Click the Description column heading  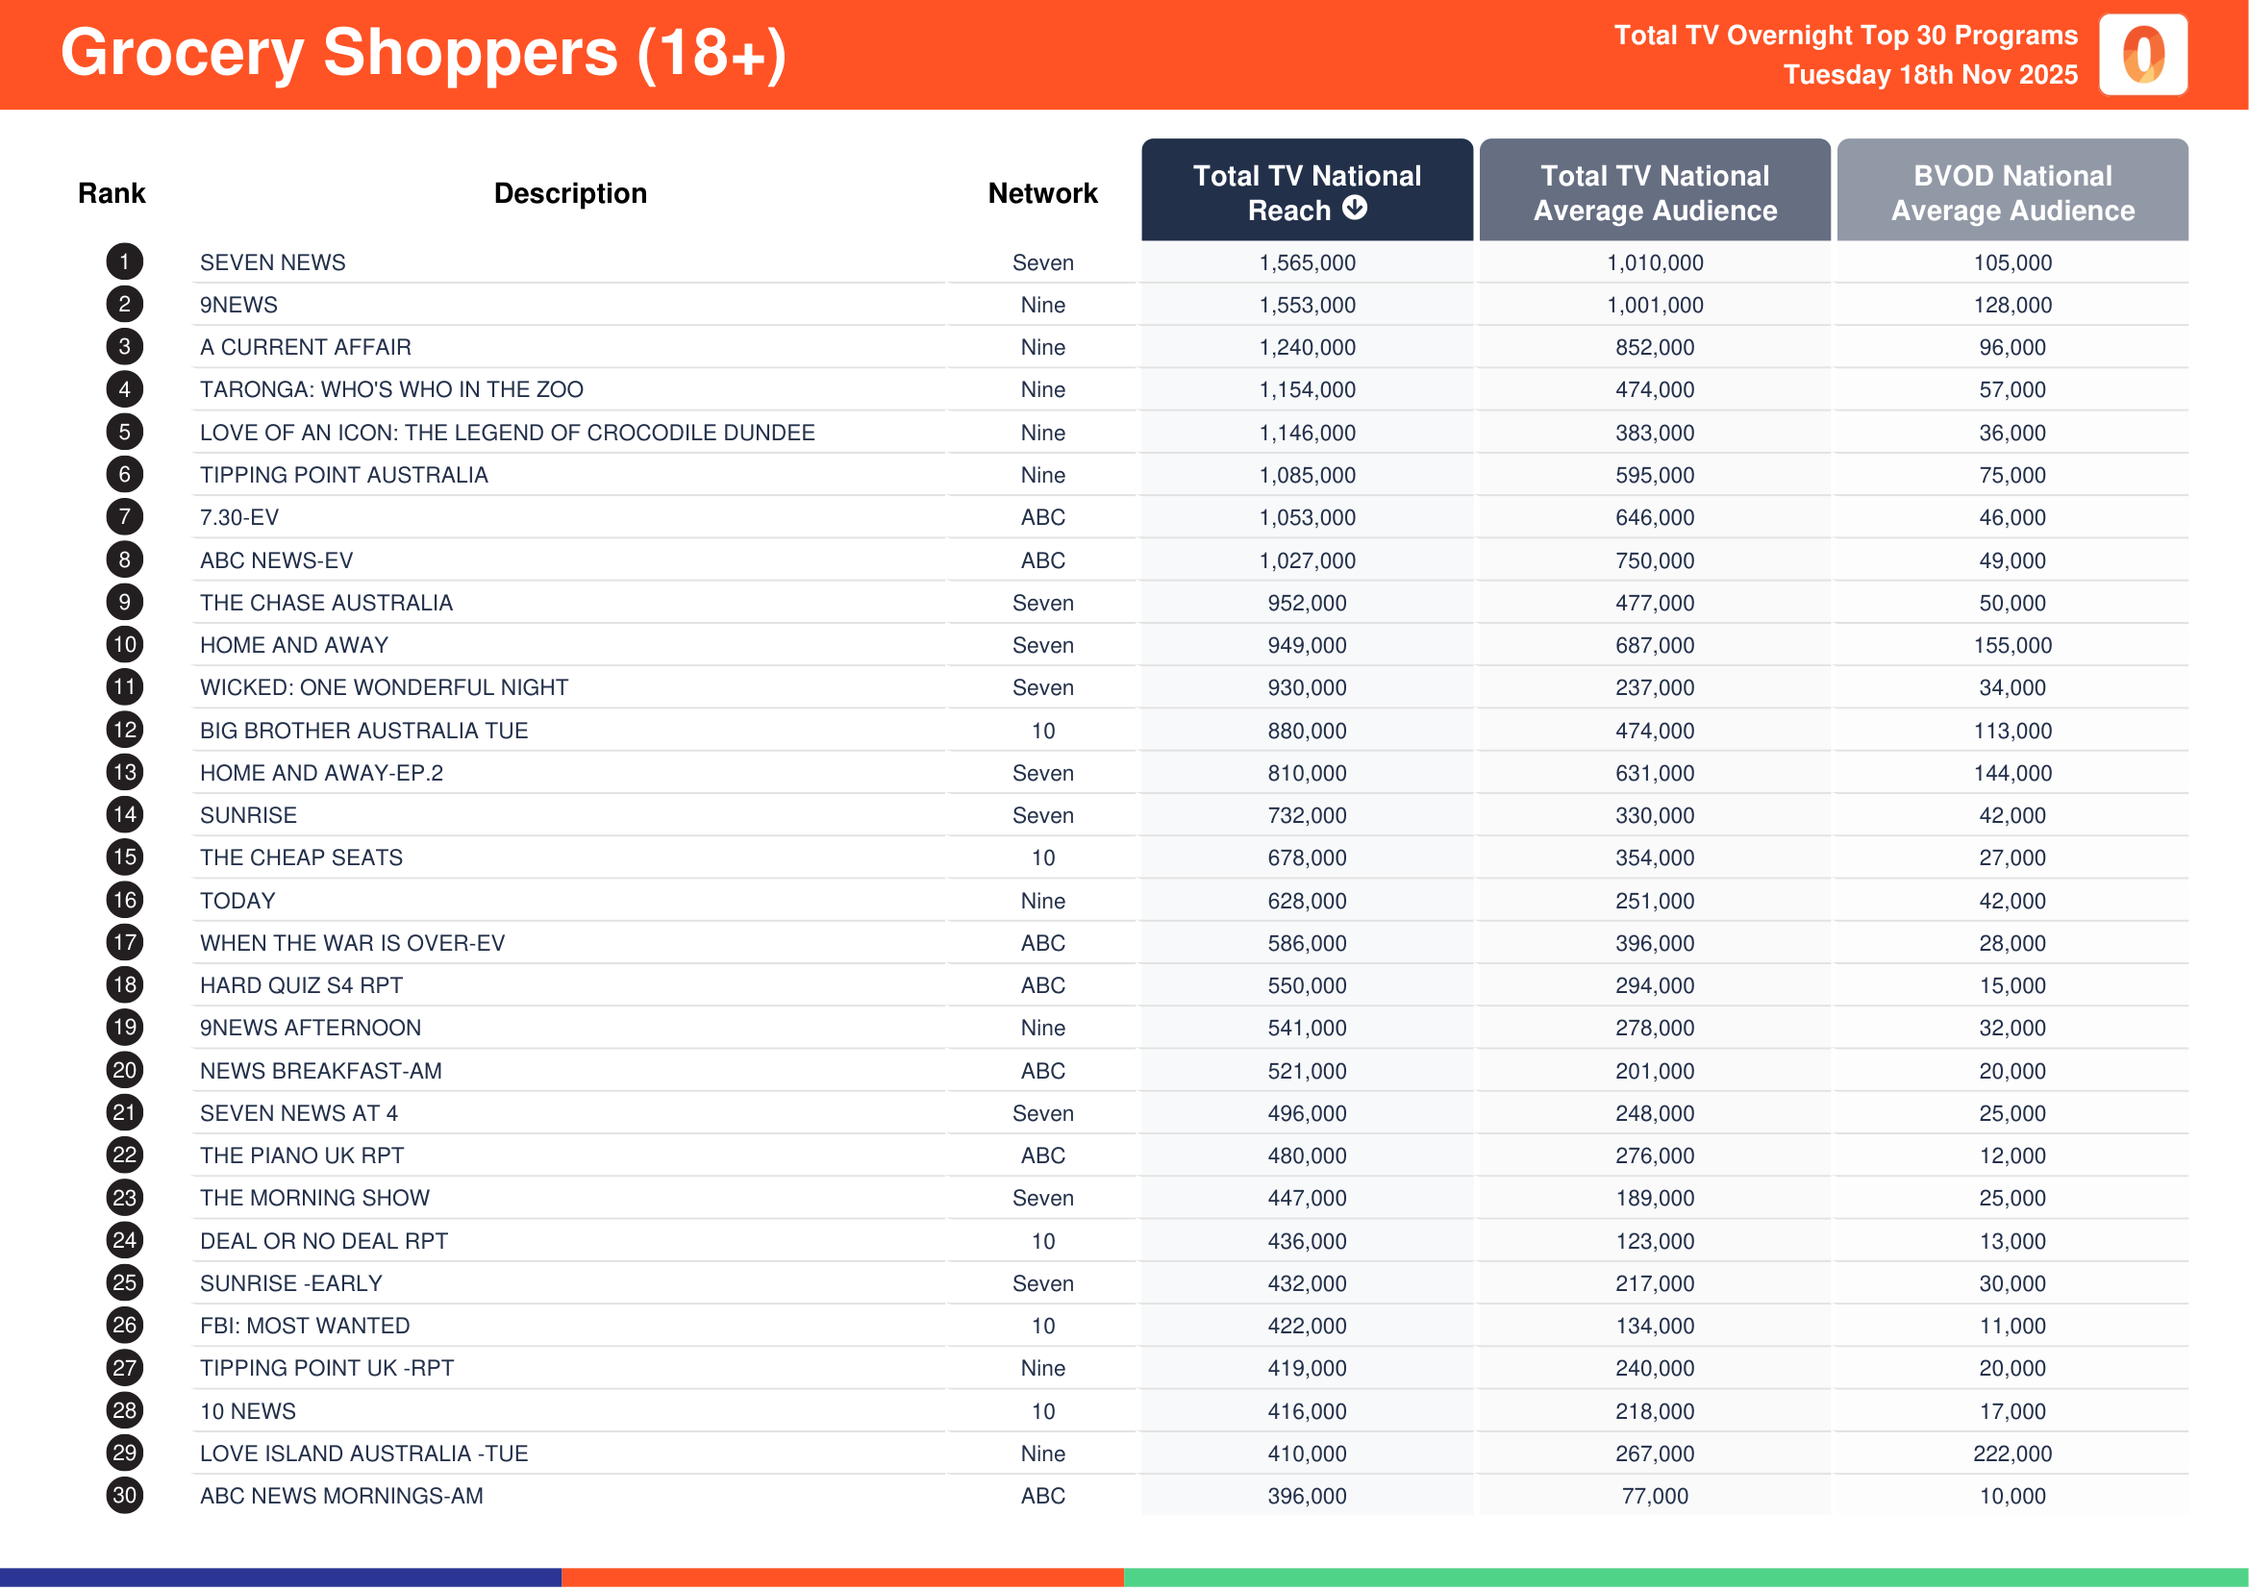[570, 193]
